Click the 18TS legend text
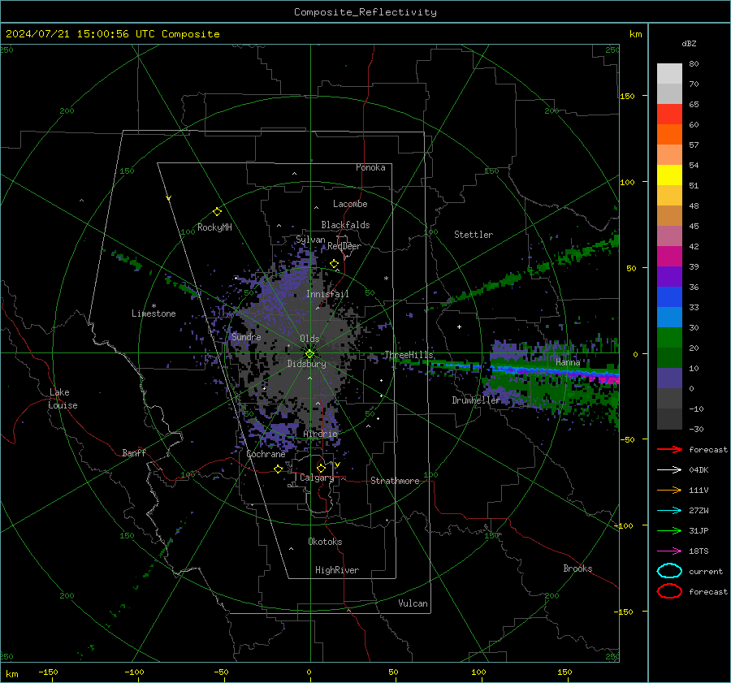Viewport: 731px width, 683px height. pyautogui.click(x=699, y=551)
